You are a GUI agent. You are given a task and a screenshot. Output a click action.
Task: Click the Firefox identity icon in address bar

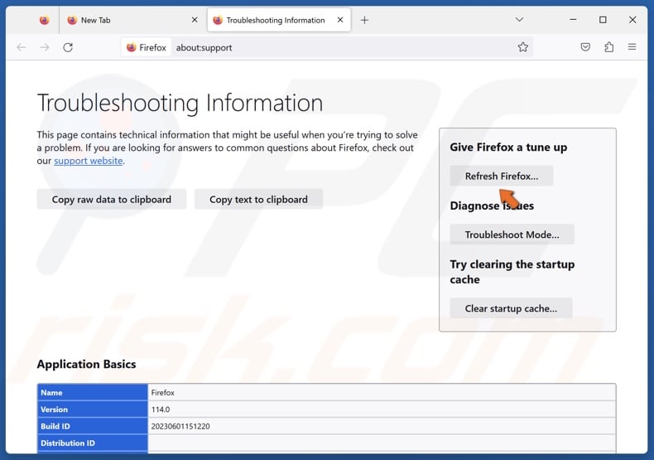147,47
